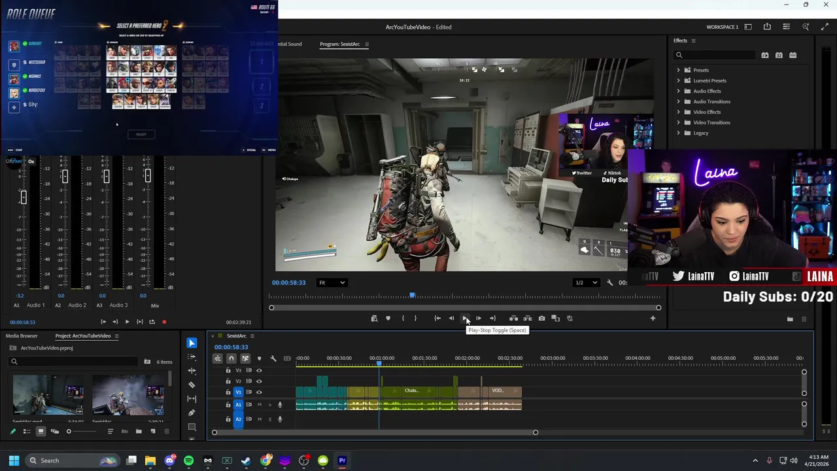Select the Rectangle tool

click(192, 427)
